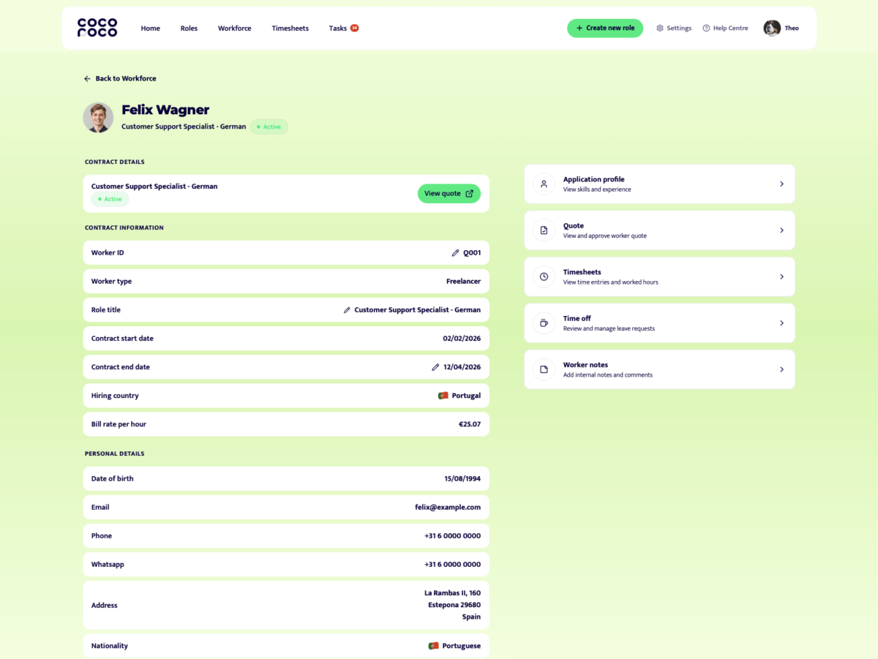The image size is (878, 659).
Task: Click the Quote document icon
Action: tap(544, 230)
